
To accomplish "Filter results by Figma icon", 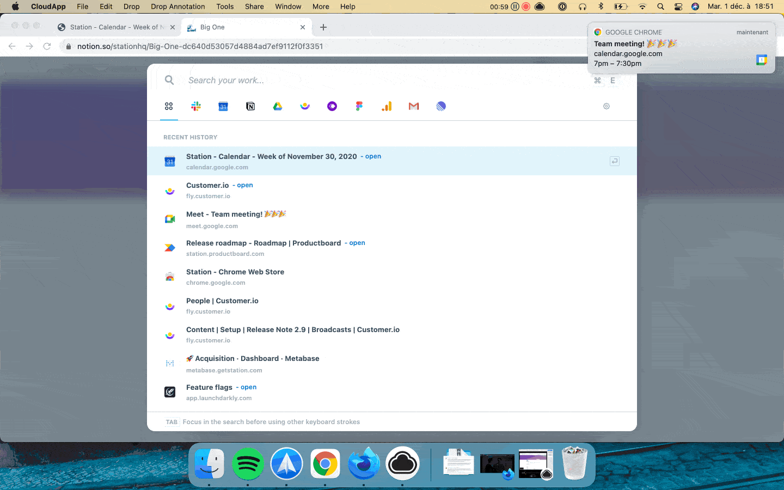I will point(359,106).
